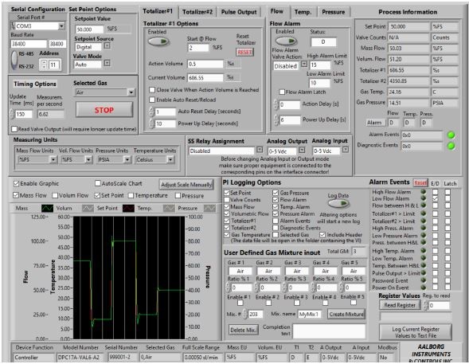Screen dimensions: 469x364
Task: Open the Vol. Flow Units dropdown
Action: coord(88,160)
